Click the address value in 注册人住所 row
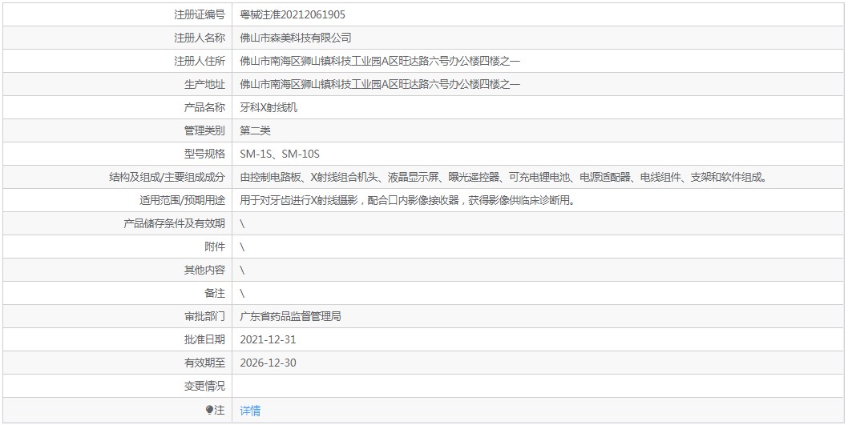Image resolution: width=848 pixels, height=425 pixels. (x=380, y=61)
